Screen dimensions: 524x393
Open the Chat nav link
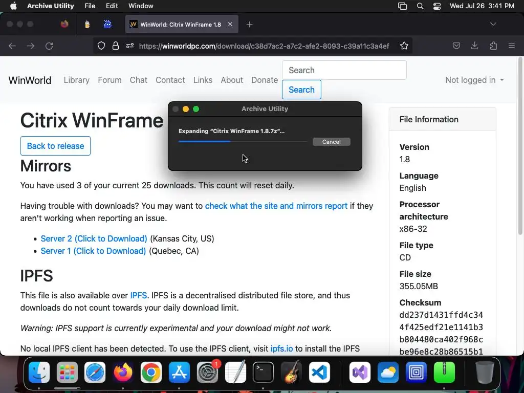tap(138, 80)
